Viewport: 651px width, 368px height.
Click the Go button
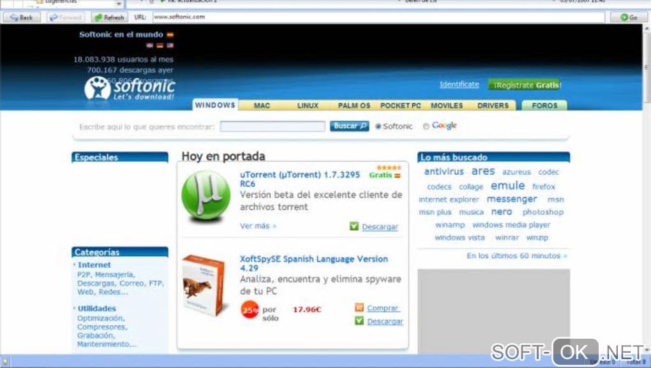click(629, 17)
